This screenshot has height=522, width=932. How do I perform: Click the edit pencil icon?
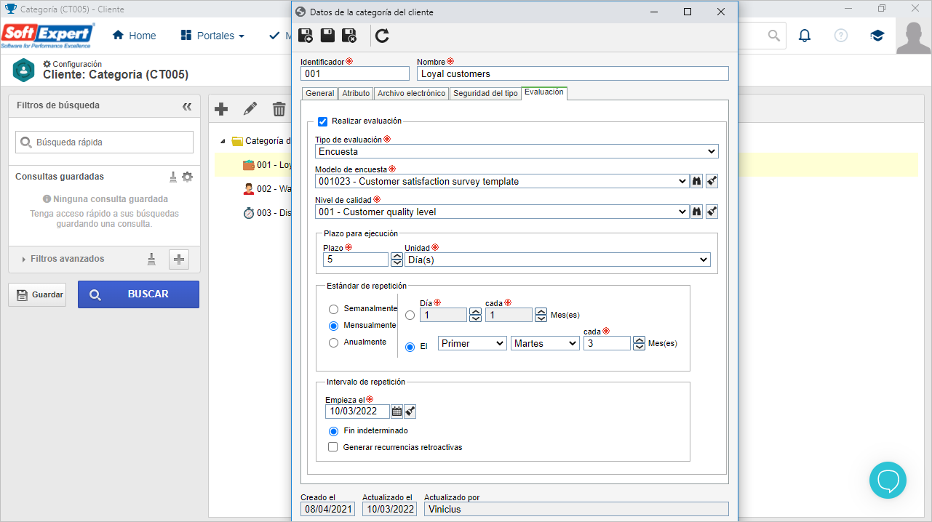[250, 109]
